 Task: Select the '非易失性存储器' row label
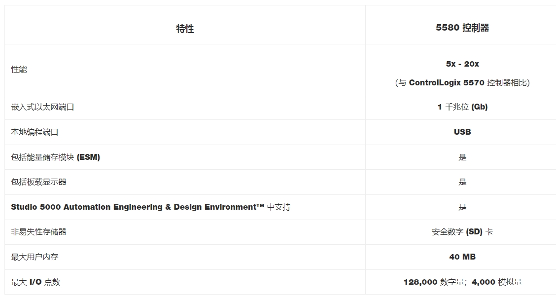(38, 232)
